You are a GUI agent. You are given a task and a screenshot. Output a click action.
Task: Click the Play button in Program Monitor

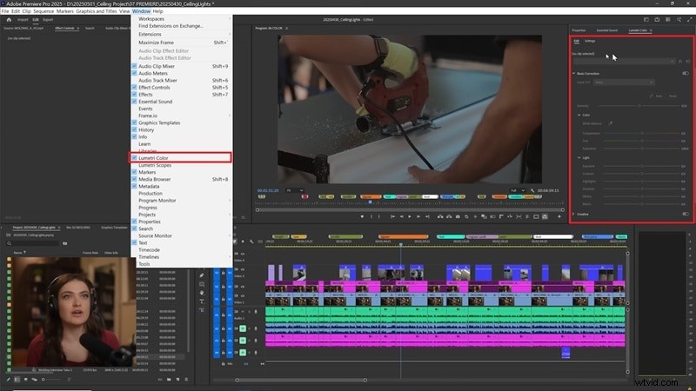[x=409, y=216]
